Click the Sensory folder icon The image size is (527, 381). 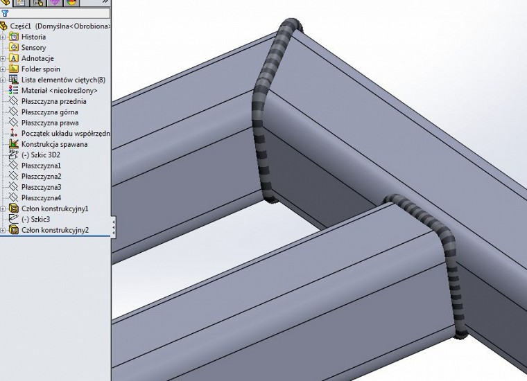pyautogui.click(x=14, y=47)
